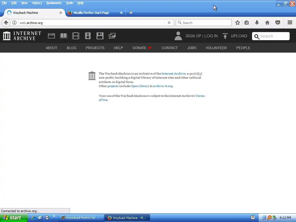The width and height of the screenshot is (296, 222).
Task: Click the Internet Archive logo
Action: (x=22, y=36)
